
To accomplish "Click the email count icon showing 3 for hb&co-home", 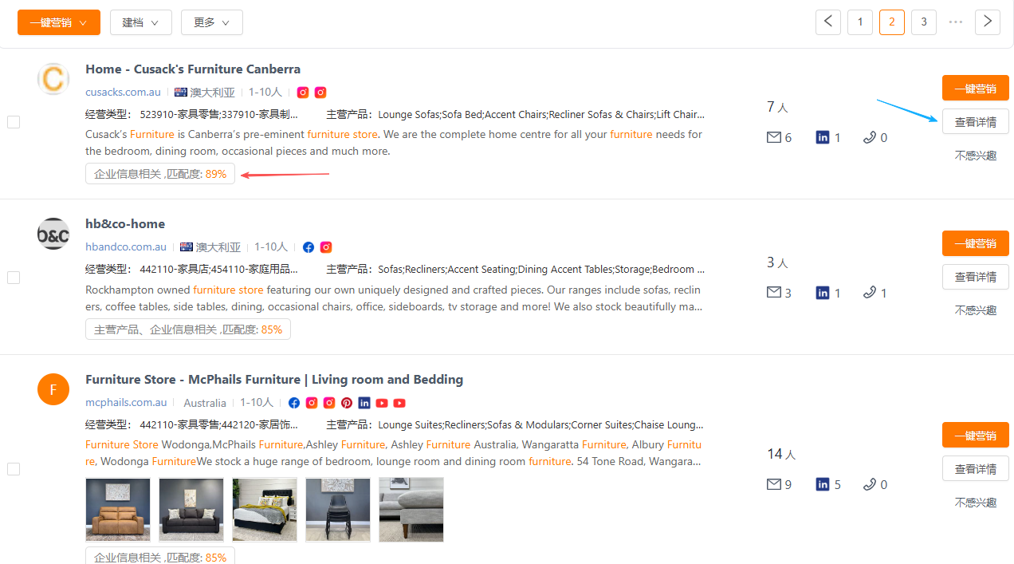I will pyautogui.click(x=773, y=293).
